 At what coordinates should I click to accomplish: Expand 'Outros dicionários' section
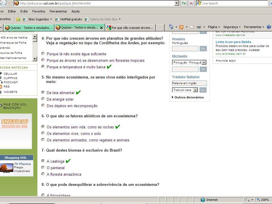tap(188, 97)
